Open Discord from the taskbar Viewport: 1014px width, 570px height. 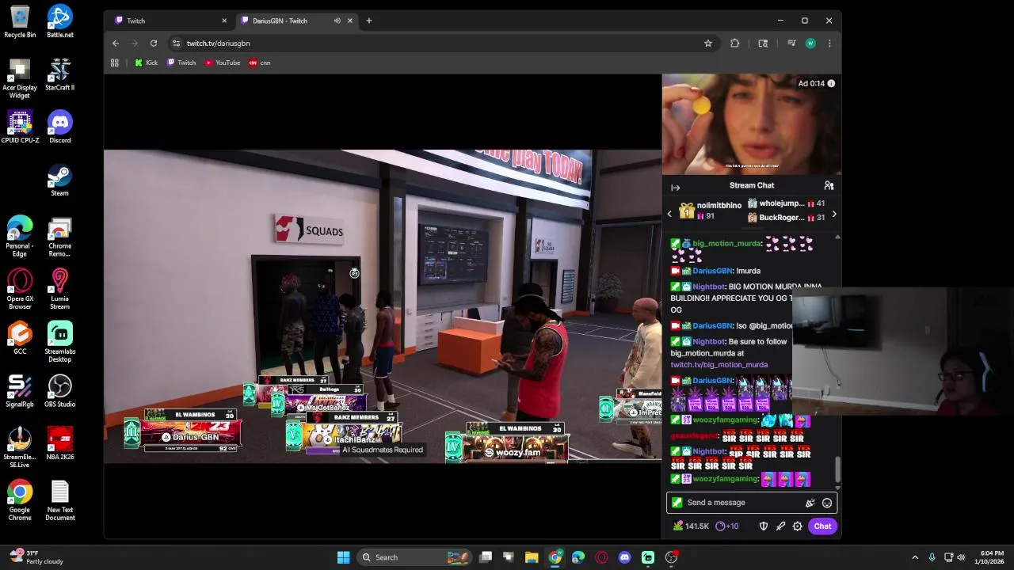625,557
